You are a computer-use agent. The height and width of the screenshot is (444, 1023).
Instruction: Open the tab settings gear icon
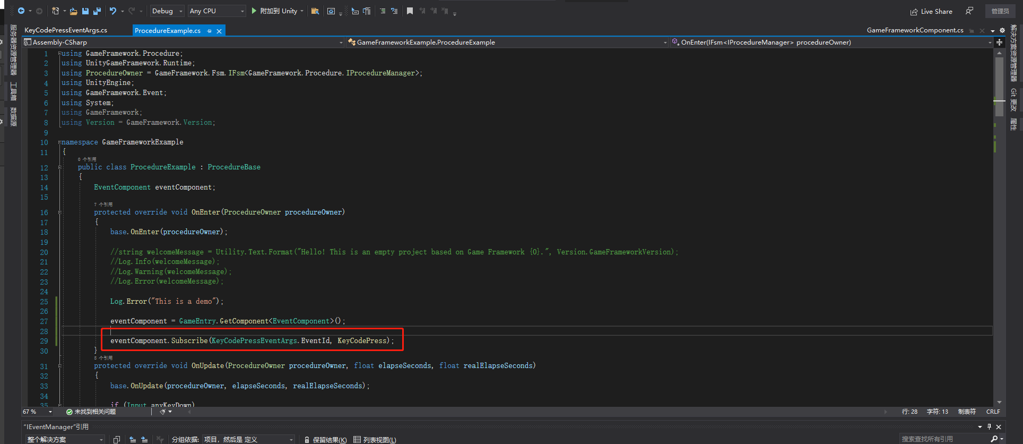[1002, 30]
